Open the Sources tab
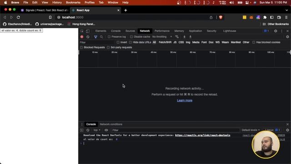This screenshot has width=291, height=164. [x=130, y=31]
